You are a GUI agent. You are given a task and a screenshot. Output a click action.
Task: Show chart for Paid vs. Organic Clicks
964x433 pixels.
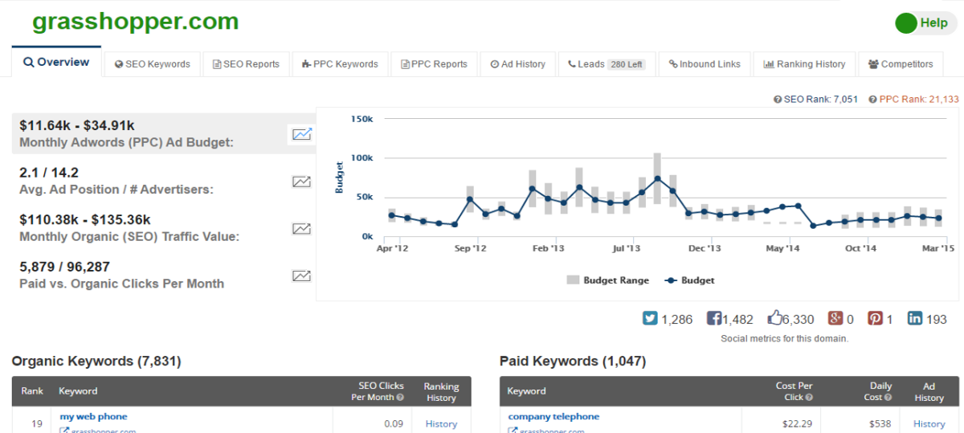point(301,276)
